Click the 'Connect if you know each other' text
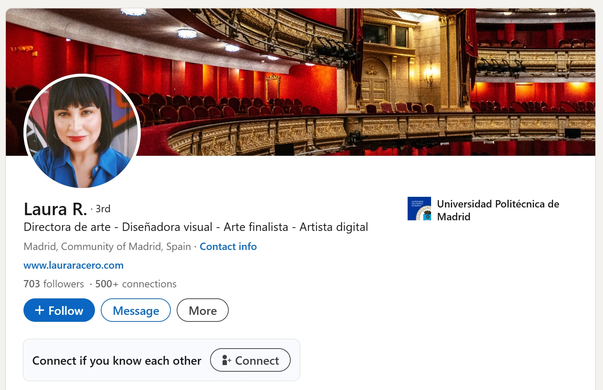The height and width of the screenshot is (390, 603). coord(117,361)
